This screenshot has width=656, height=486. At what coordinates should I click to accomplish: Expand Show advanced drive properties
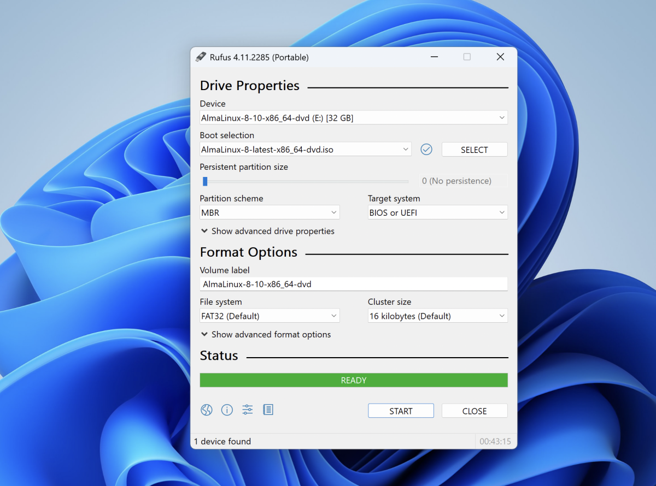[268, 231]
